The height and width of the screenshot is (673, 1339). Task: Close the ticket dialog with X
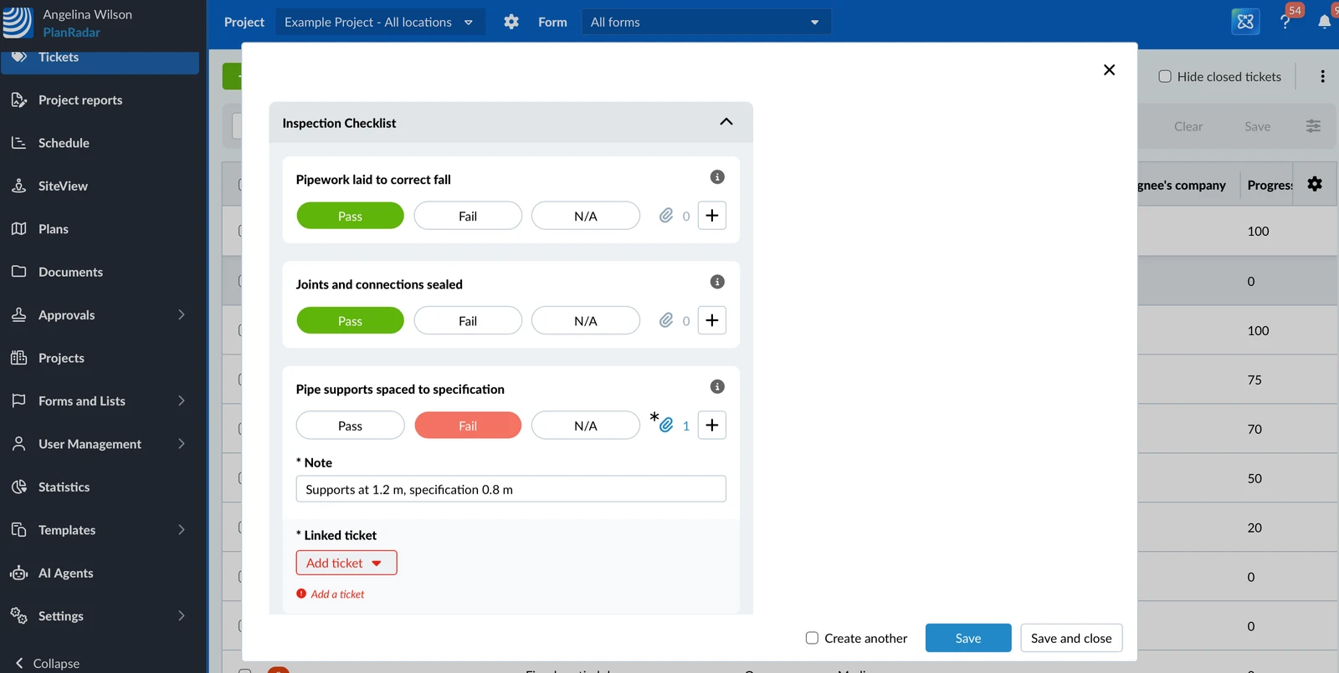pos(1109,70)
